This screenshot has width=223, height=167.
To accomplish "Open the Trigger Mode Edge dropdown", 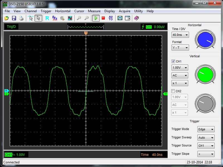I will click(206, 129).
